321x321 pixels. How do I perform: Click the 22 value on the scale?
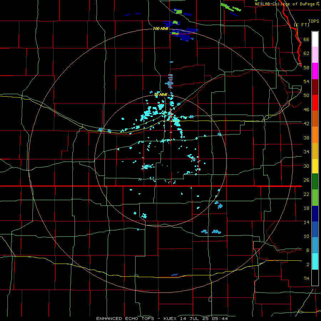[x=306, y=194]
